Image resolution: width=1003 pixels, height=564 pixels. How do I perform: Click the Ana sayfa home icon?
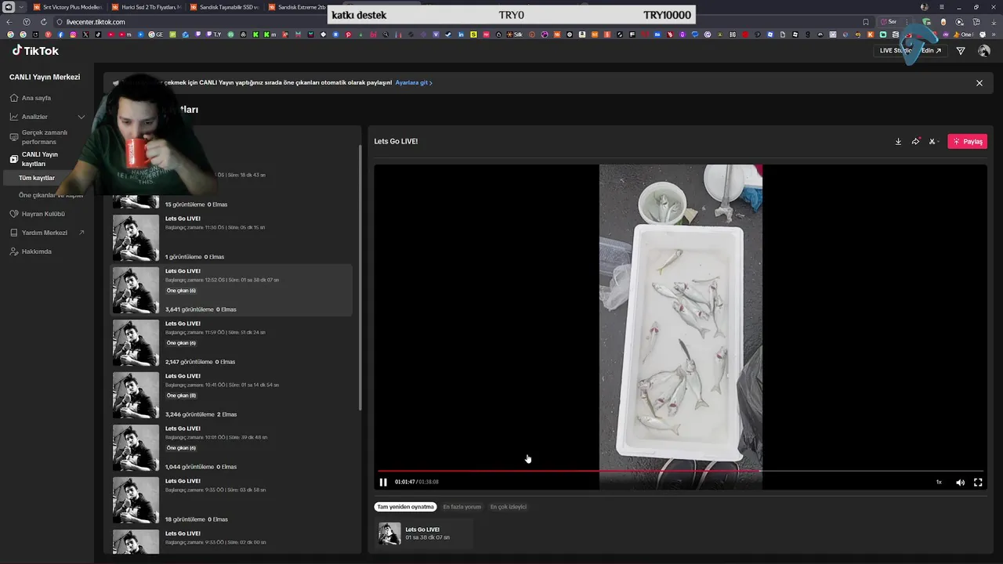(14, 98)
